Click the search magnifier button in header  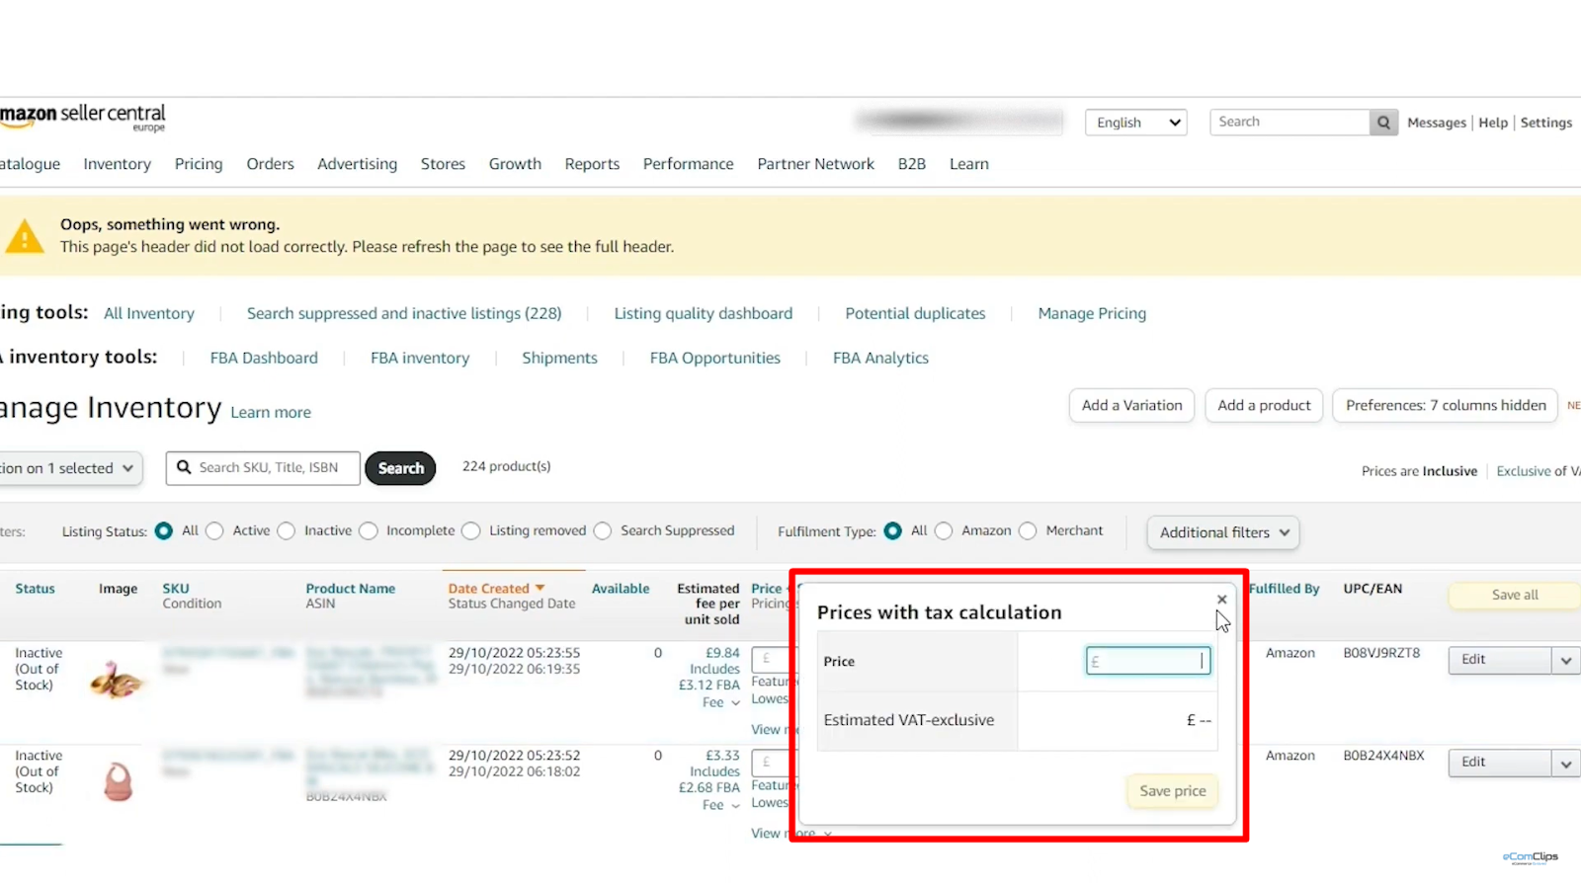[x=1383, y=122]
